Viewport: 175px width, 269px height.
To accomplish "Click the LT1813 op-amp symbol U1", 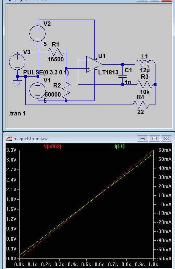I will (x=94, y=64).
